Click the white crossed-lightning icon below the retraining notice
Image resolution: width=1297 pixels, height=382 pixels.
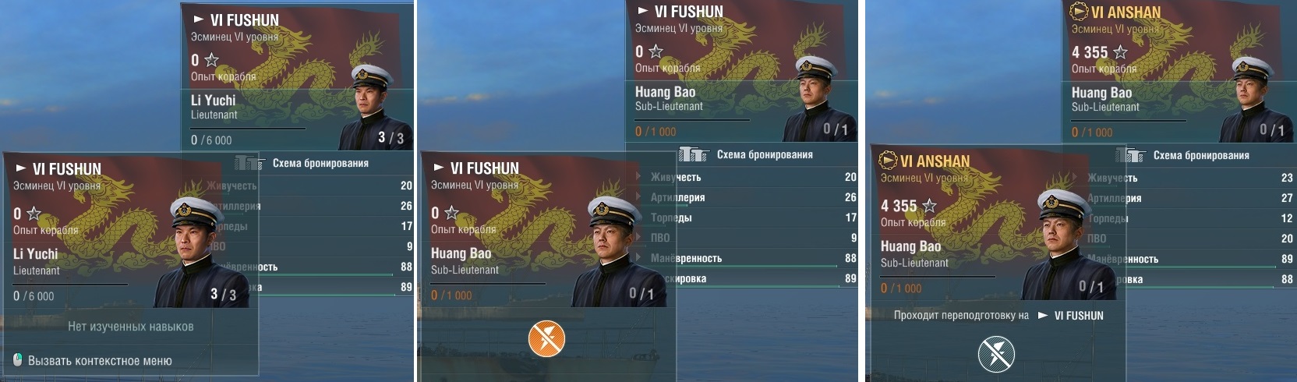point(997,355)
